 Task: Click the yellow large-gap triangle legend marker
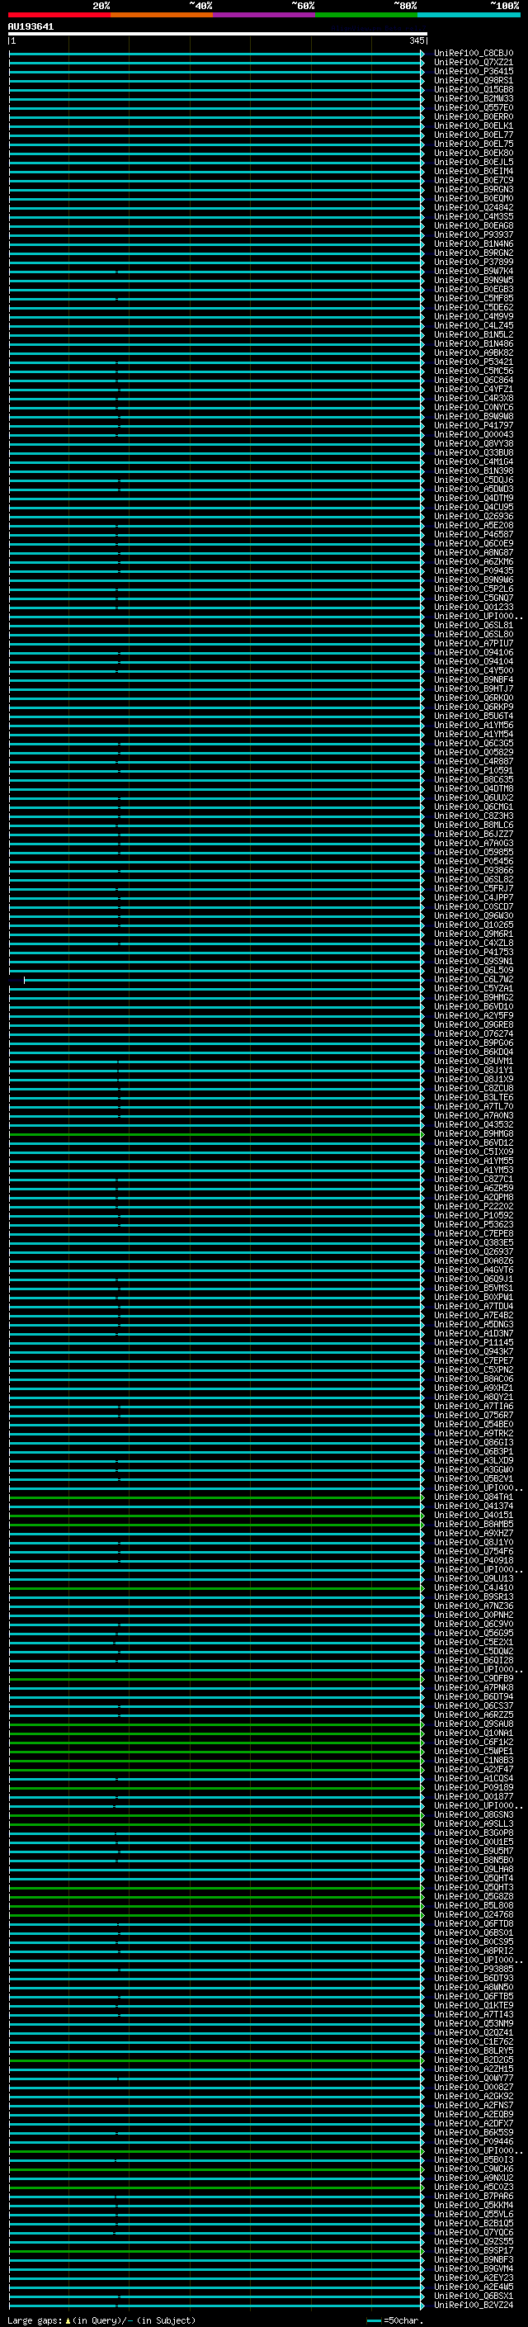click(x=68, y=2320)
